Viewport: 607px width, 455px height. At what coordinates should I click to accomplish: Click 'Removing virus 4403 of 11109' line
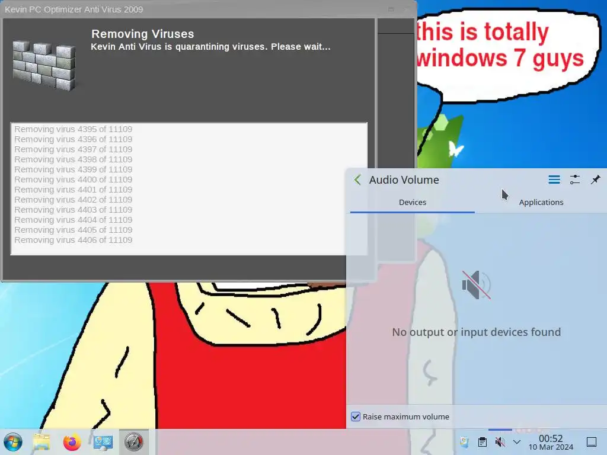(x=74, y=210)
